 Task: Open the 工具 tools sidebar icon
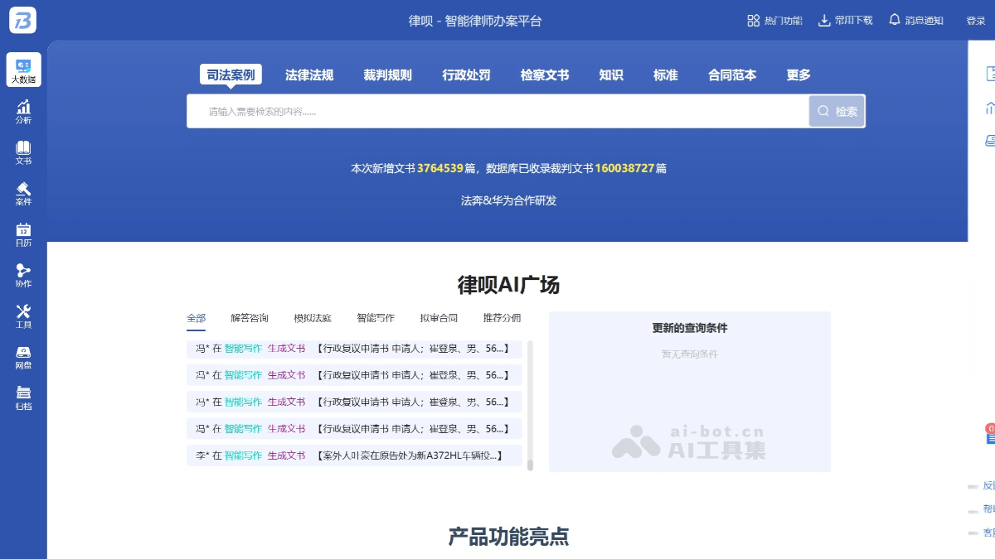click(x=22, y=317)
